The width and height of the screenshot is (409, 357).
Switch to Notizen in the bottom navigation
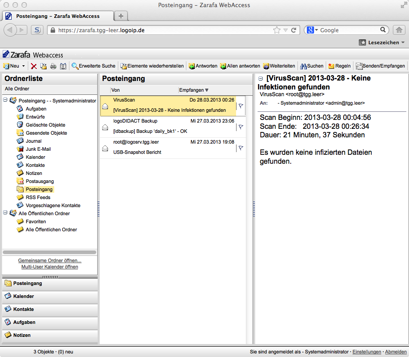(x=50, y=336)
